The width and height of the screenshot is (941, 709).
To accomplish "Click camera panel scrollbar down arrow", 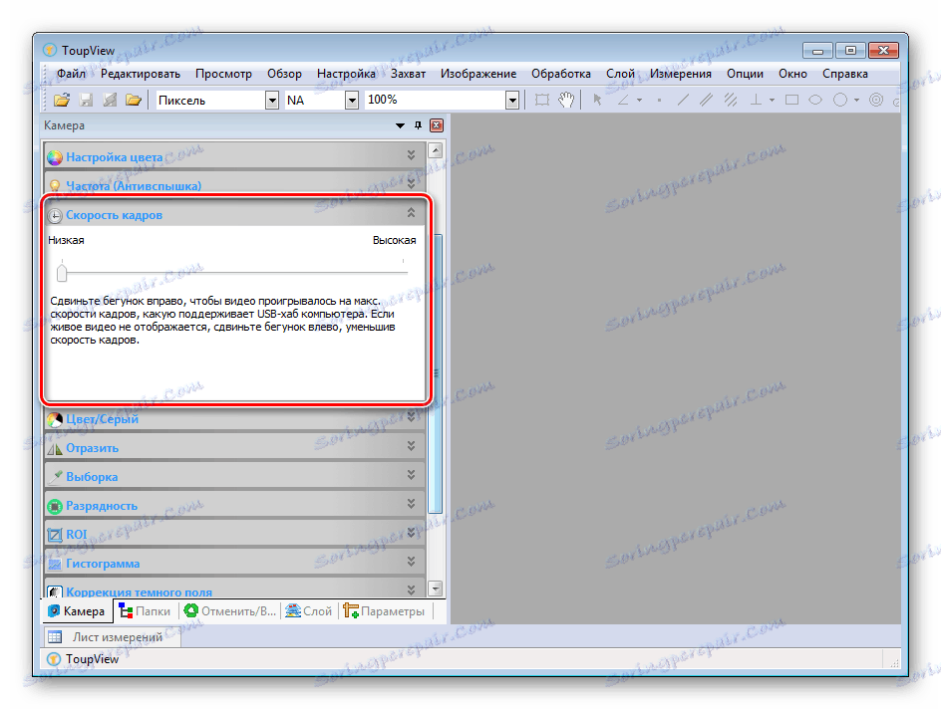I will coord(436,588).
